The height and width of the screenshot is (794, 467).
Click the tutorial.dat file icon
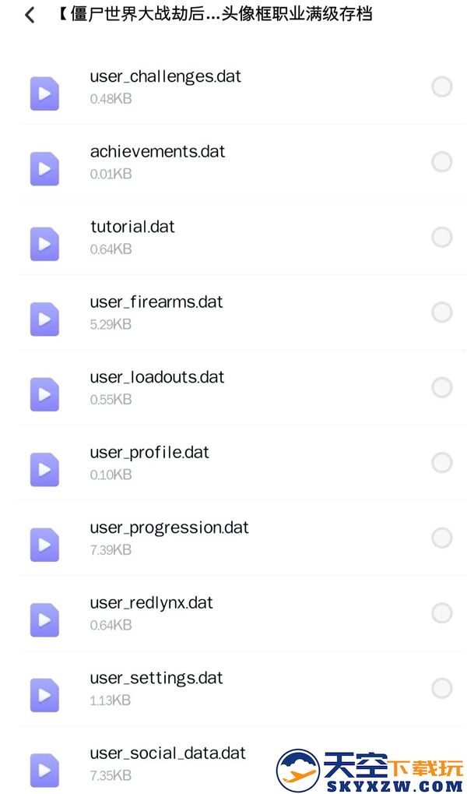tap(44, 244)
